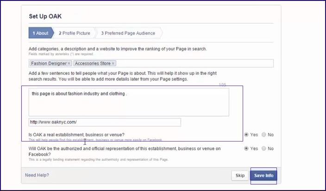Select Yes for authorized representation question
Screen dimensions: 326x191
point(246,148)
